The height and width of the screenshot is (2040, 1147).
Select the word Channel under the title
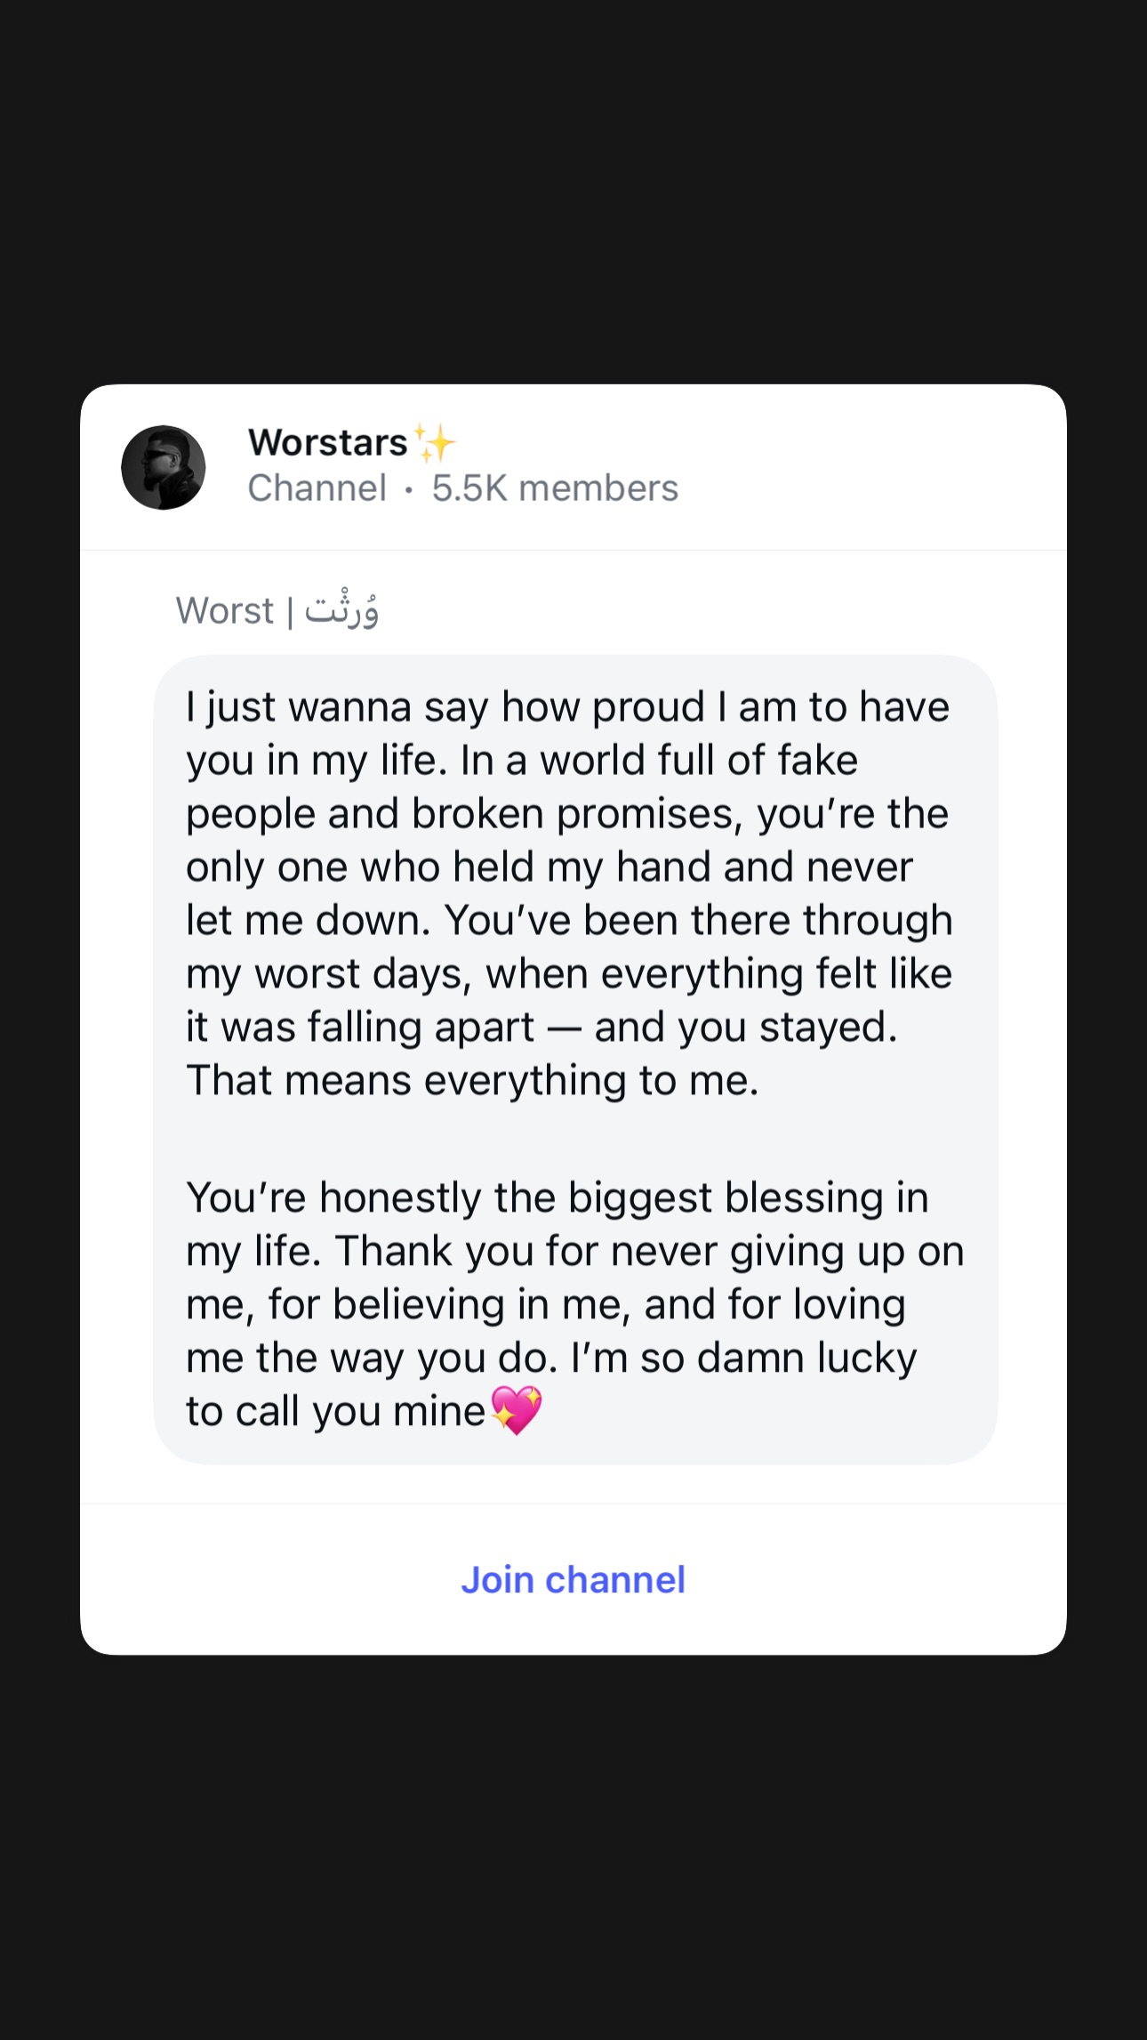coord(317,488)
